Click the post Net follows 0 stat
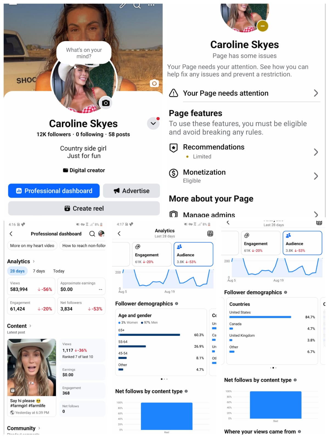The width and height of the screenshot is (329, 438). pyautogui.click(x=83, y=409)
